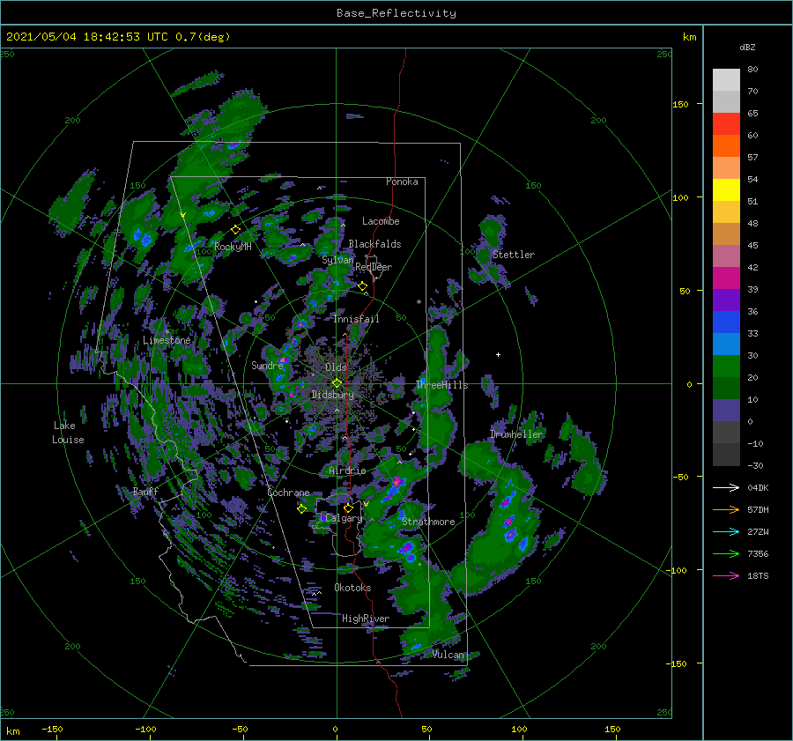This screenshot has height=741, width=793.
Task: Click the asterisk marker above Limestone label
Action: (x=167, y=332)
